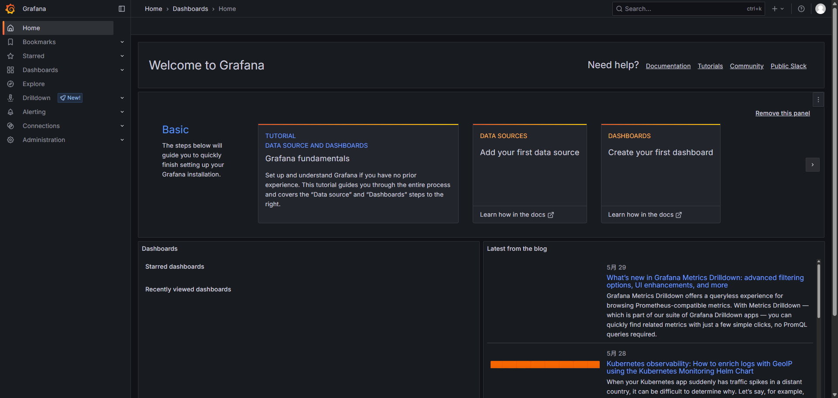Expand the Connections section chevron
Viewport: 838px width, 398px height.
(x=122, y=126)
